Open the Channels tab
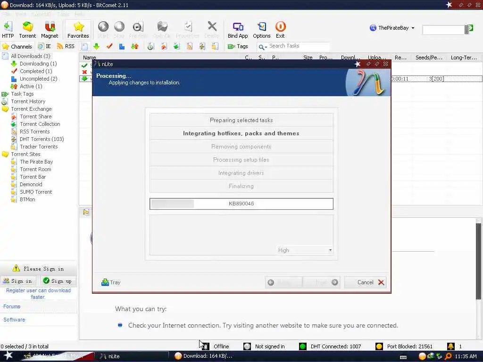The height and width of the screenshot is (362, 483). click(17, 47)
